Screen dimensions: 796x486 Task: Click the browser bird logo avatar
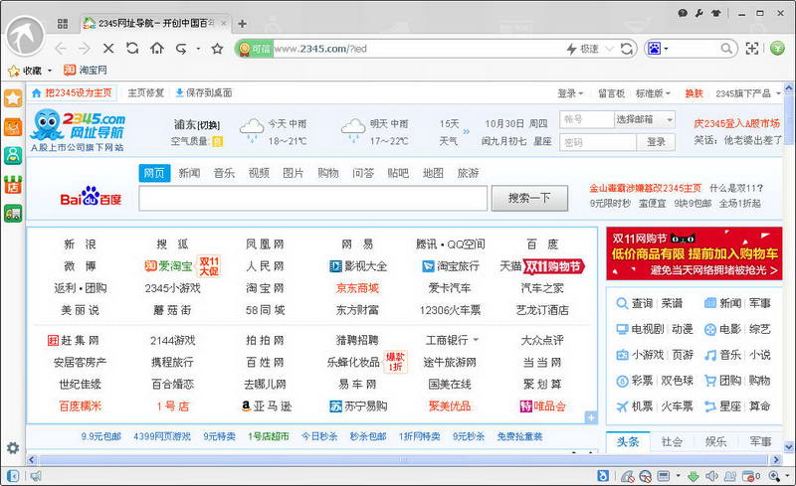coord(24,36)
